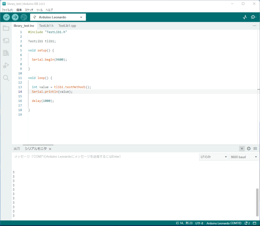Open the Search sidebar magnifier icon
This screenshot has width=260, height=226.
[x=6, y=78]
